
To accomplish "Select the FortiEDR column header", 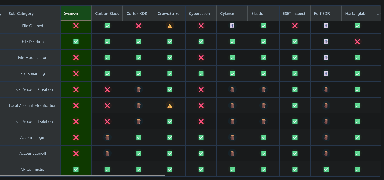I will [326, 13].
